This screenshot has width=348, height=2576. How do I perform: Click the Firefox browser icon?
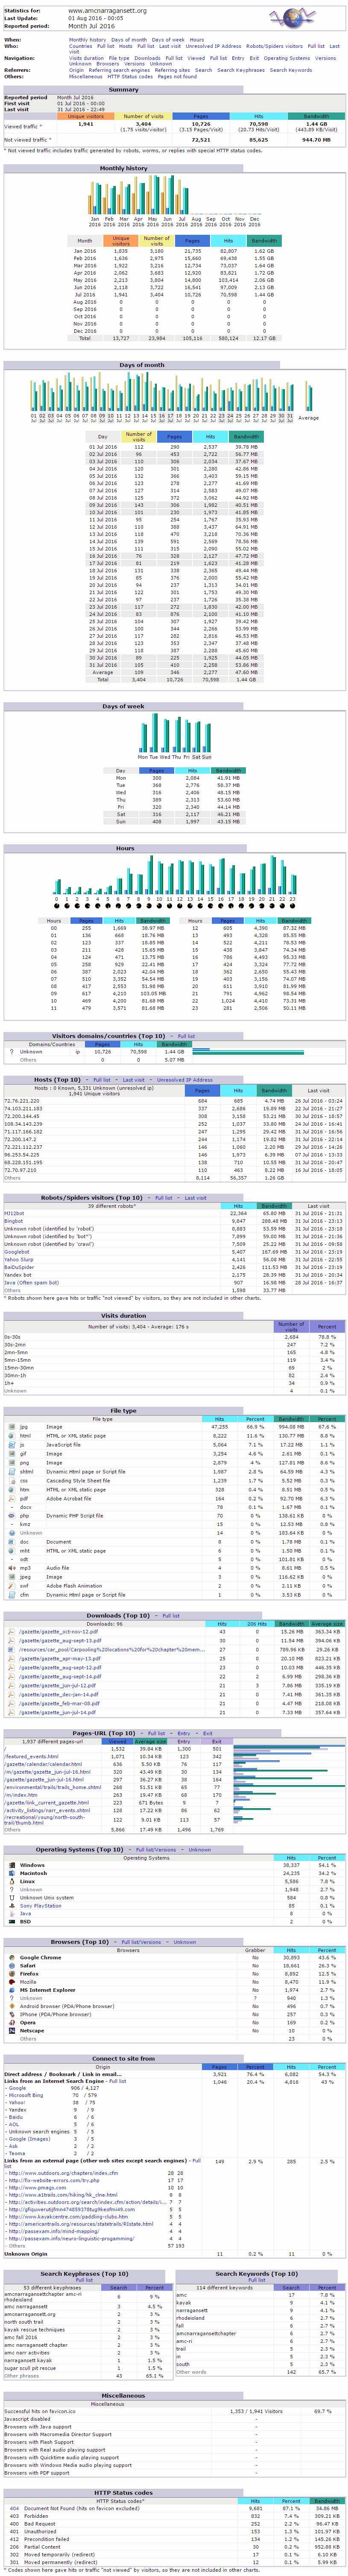click(x=11, y=1973)
